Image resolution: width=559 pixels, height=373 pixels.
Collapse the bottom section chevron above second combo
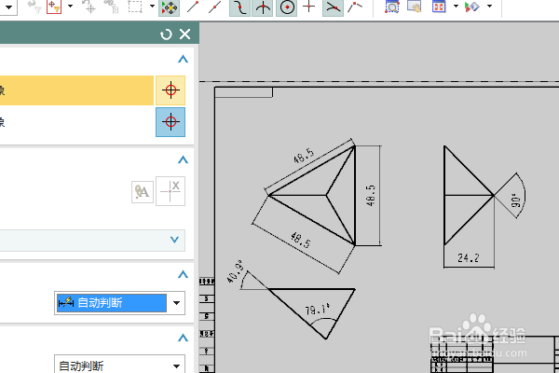[x=183, y=338]
